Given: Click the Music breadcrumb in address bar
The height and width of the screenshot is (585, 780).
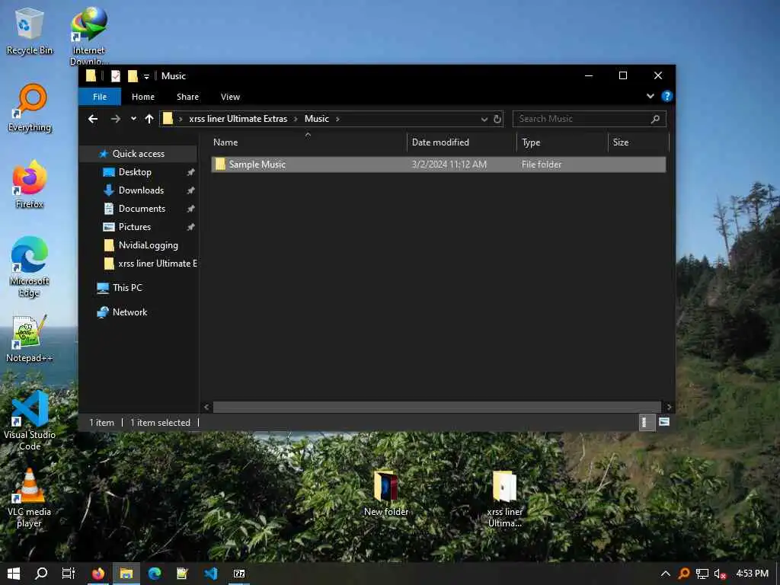Looking at the screenshot, I should 316,119.
